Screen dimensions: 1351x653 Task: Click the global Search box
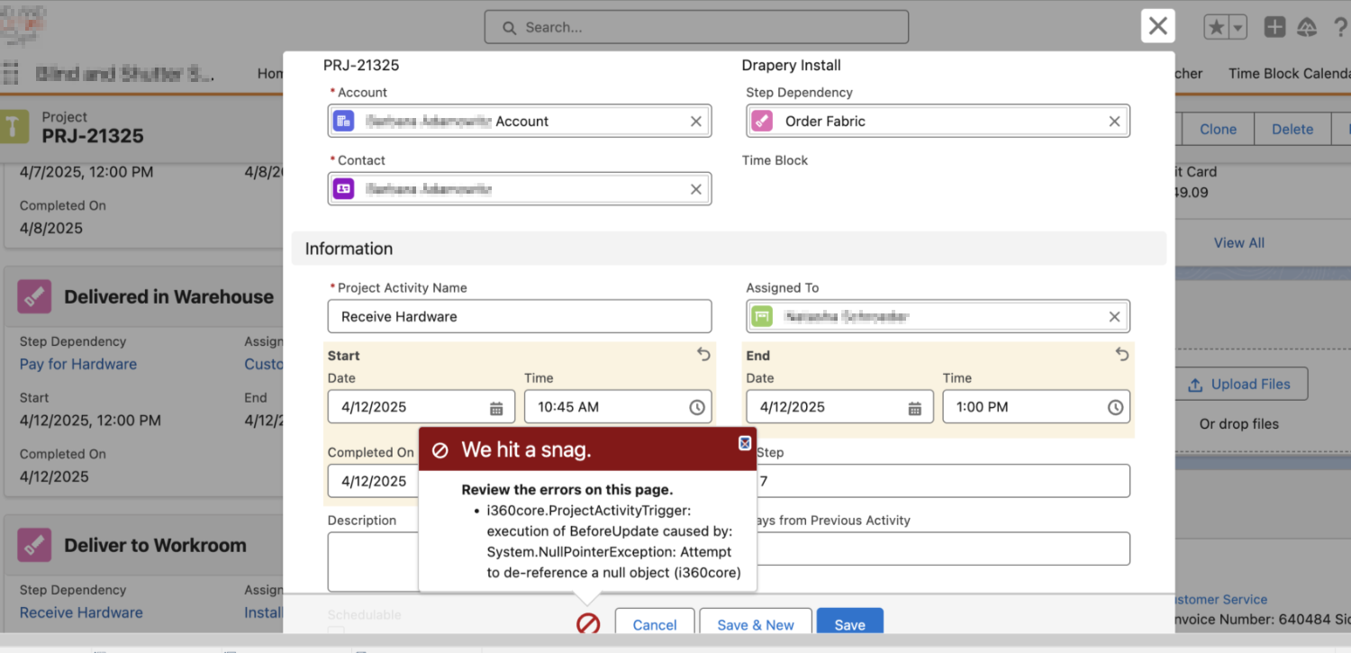[696, 27]
